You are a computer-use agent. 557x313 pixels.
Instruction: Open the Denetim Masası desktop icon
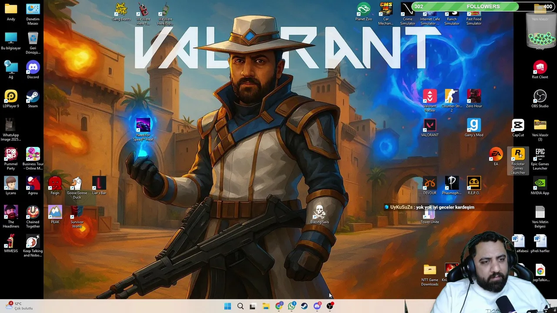click(33, 14)
